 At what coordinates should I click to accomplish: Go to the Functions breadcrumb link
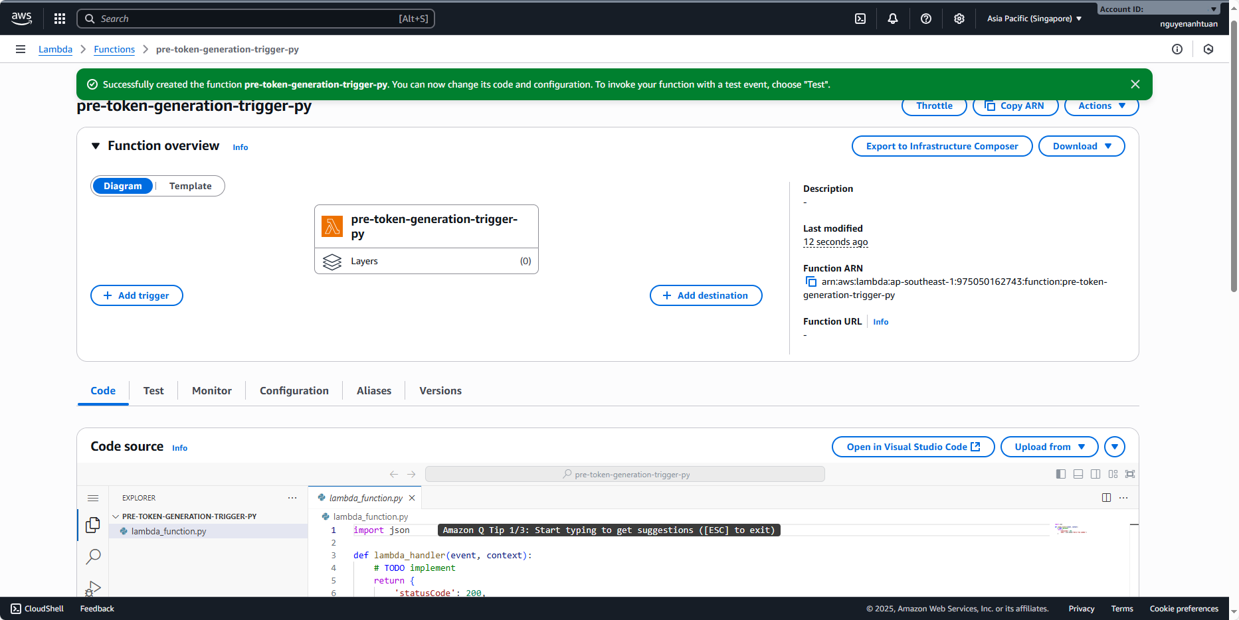[114, 49]
